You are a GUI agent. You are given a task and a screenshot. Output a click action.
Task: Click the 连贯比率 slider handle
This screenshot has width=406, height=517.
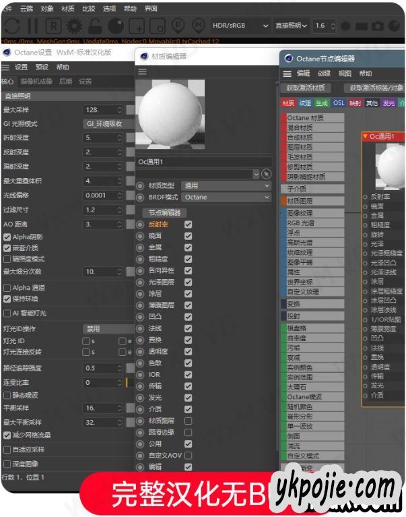click(x=127, y=382)
